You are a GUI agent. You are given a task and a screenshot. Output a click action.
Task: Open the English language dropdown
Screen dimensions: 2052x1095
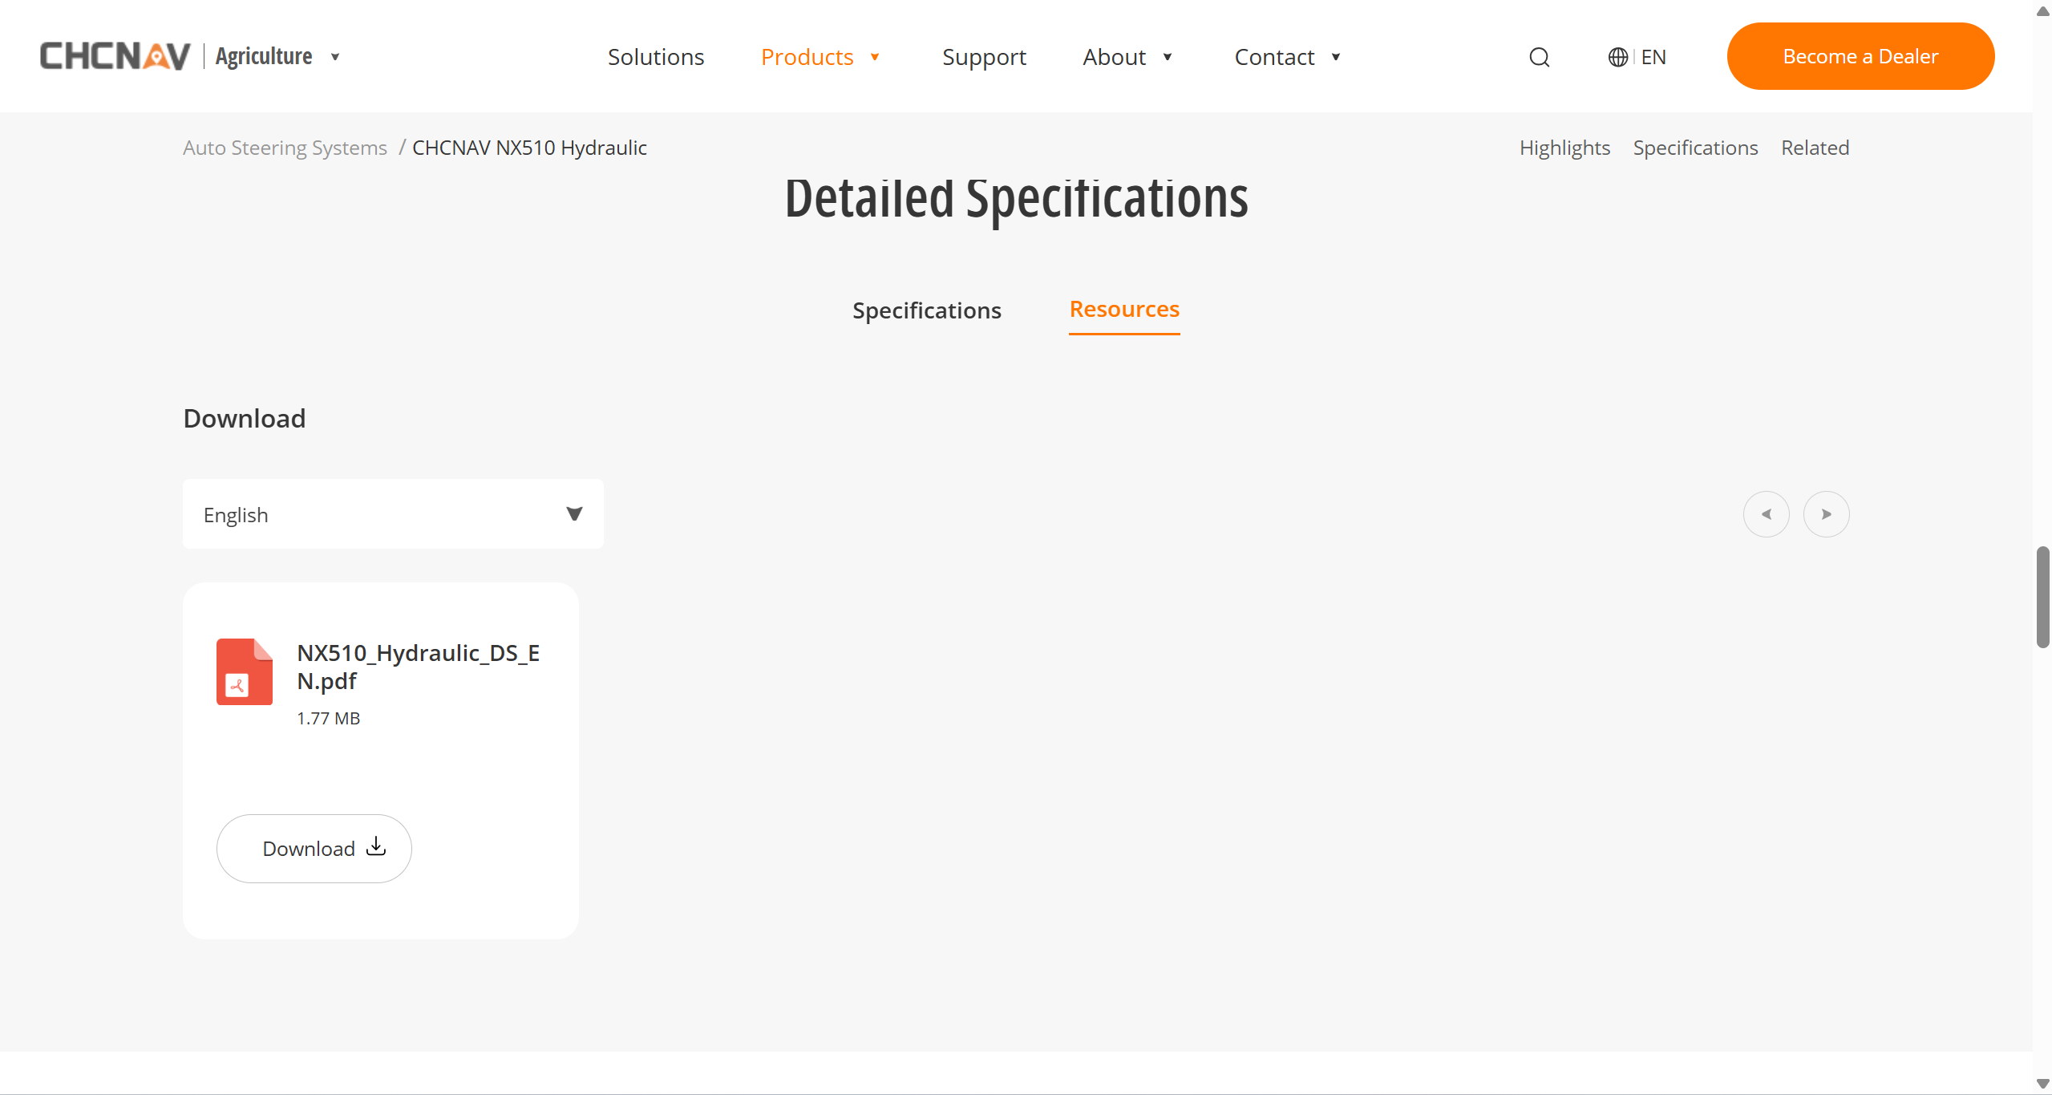pos(393,514)
